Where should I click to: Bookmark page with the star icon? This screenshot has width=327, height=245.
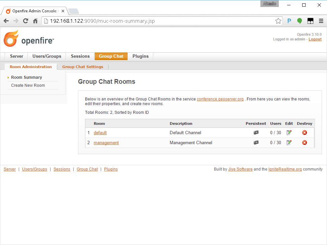pos(278,21)
